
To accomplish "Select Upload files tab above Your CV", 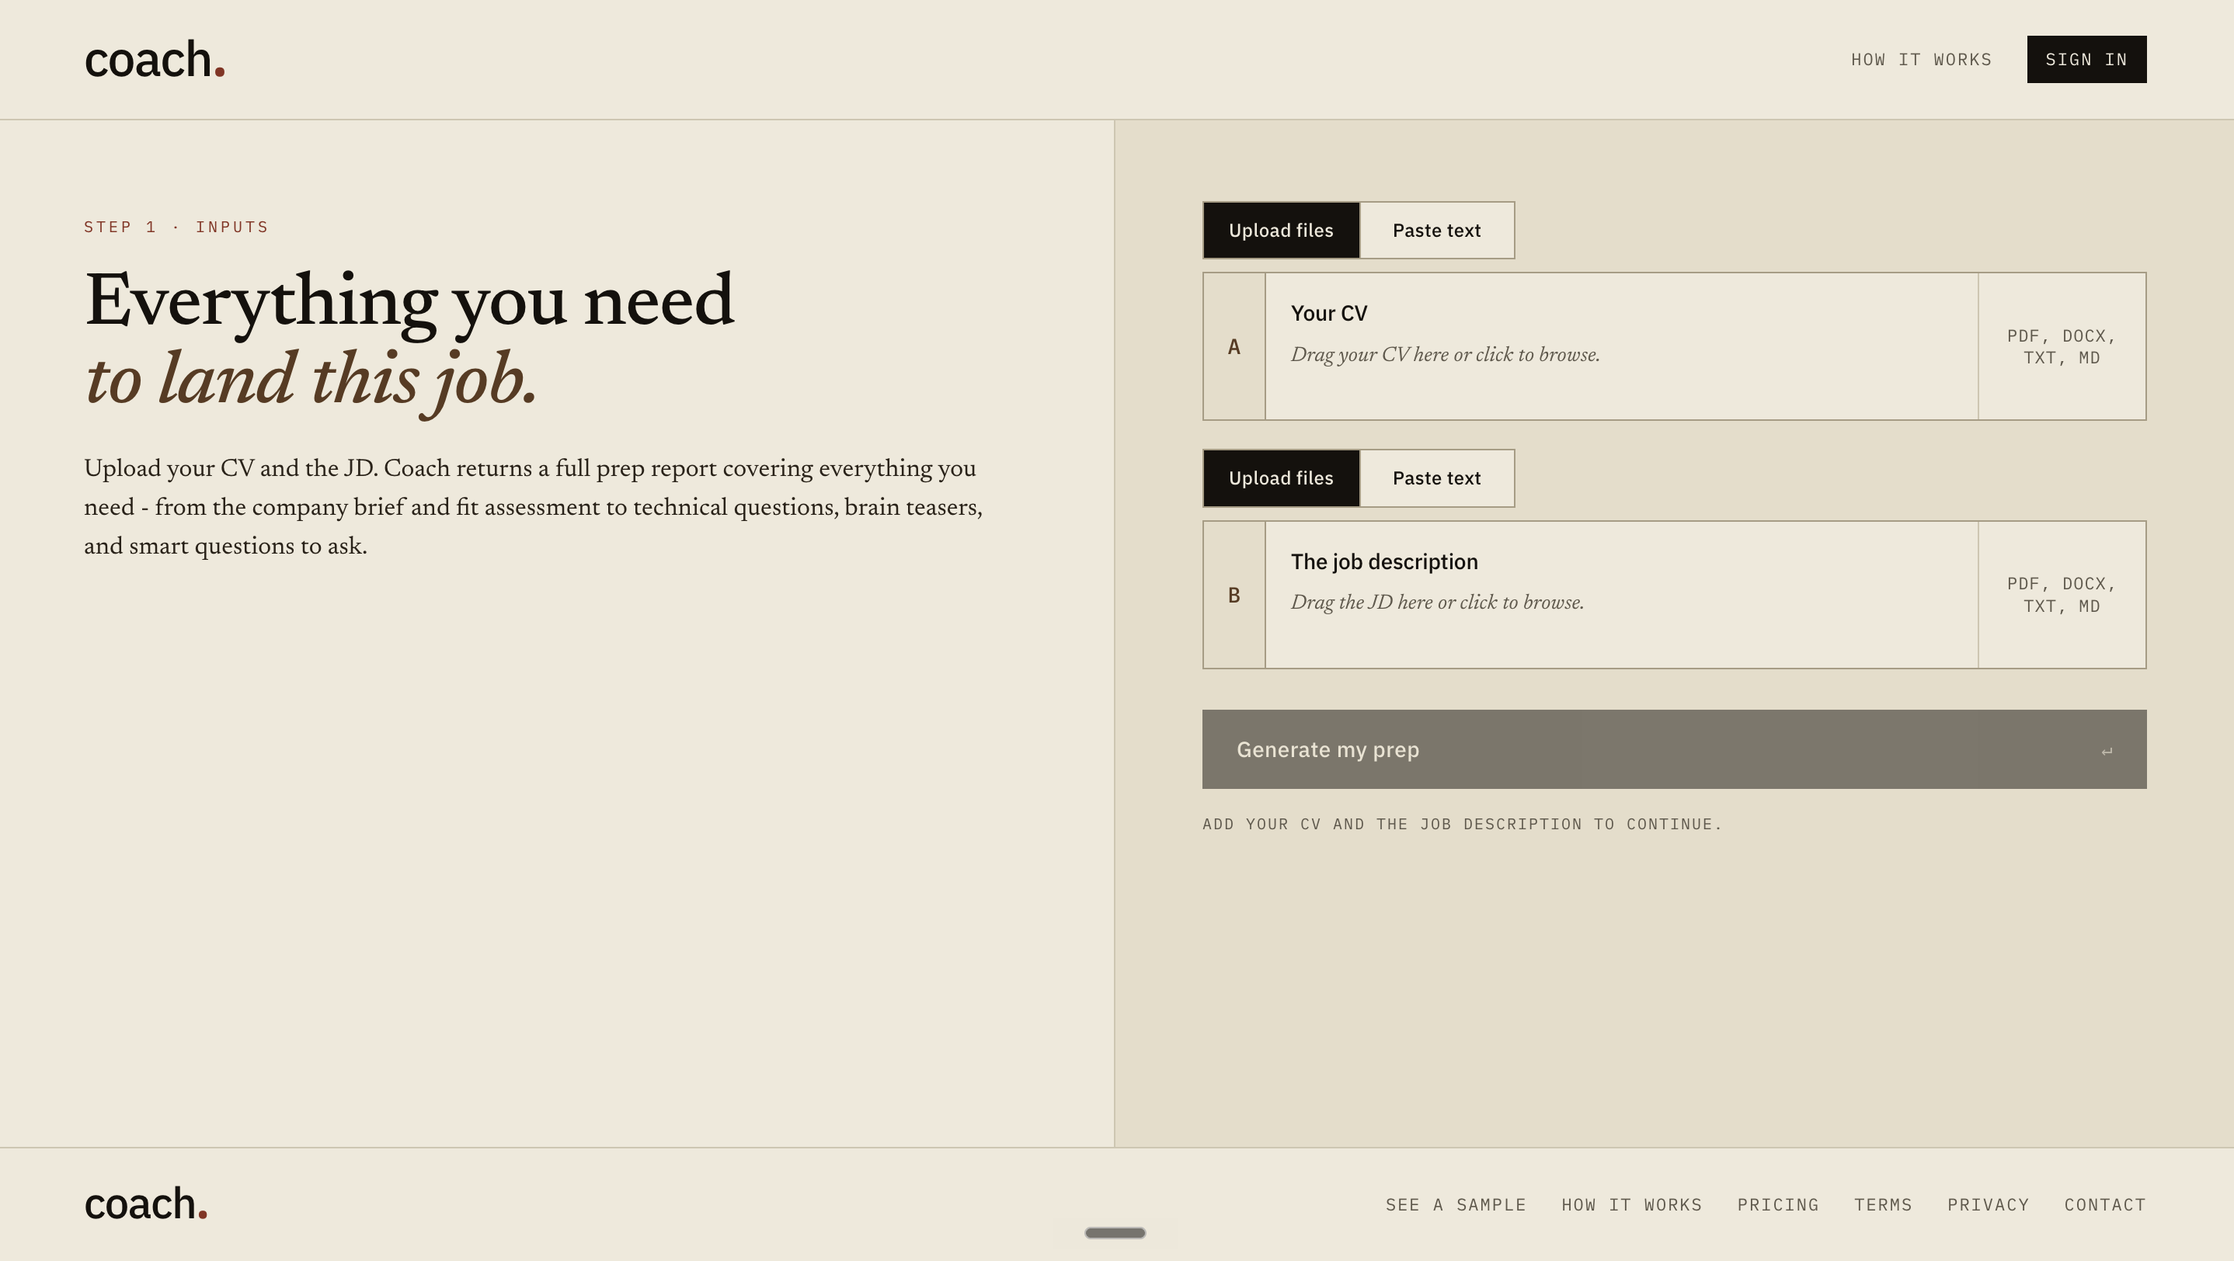I will (x=1281, y=231).
